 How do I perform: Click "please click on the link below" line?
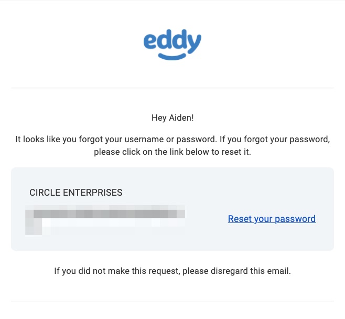[172, 152]
